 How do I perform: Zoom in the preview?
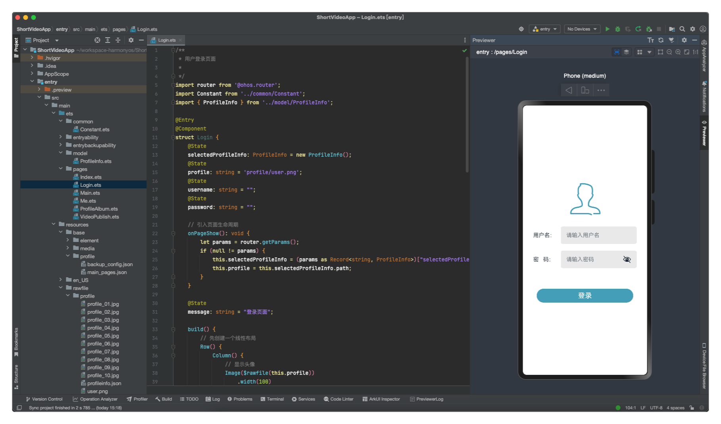tap(678, 52)
